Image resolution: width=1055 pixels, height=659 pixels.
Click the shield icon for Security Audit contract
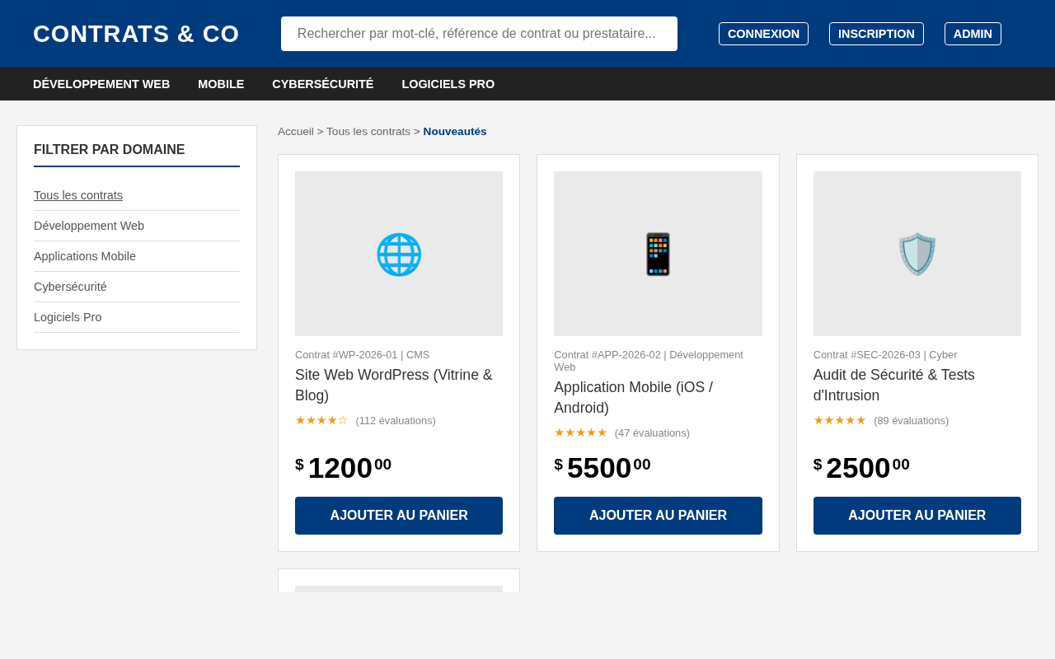pyautogui.click(x=917, y=254)
